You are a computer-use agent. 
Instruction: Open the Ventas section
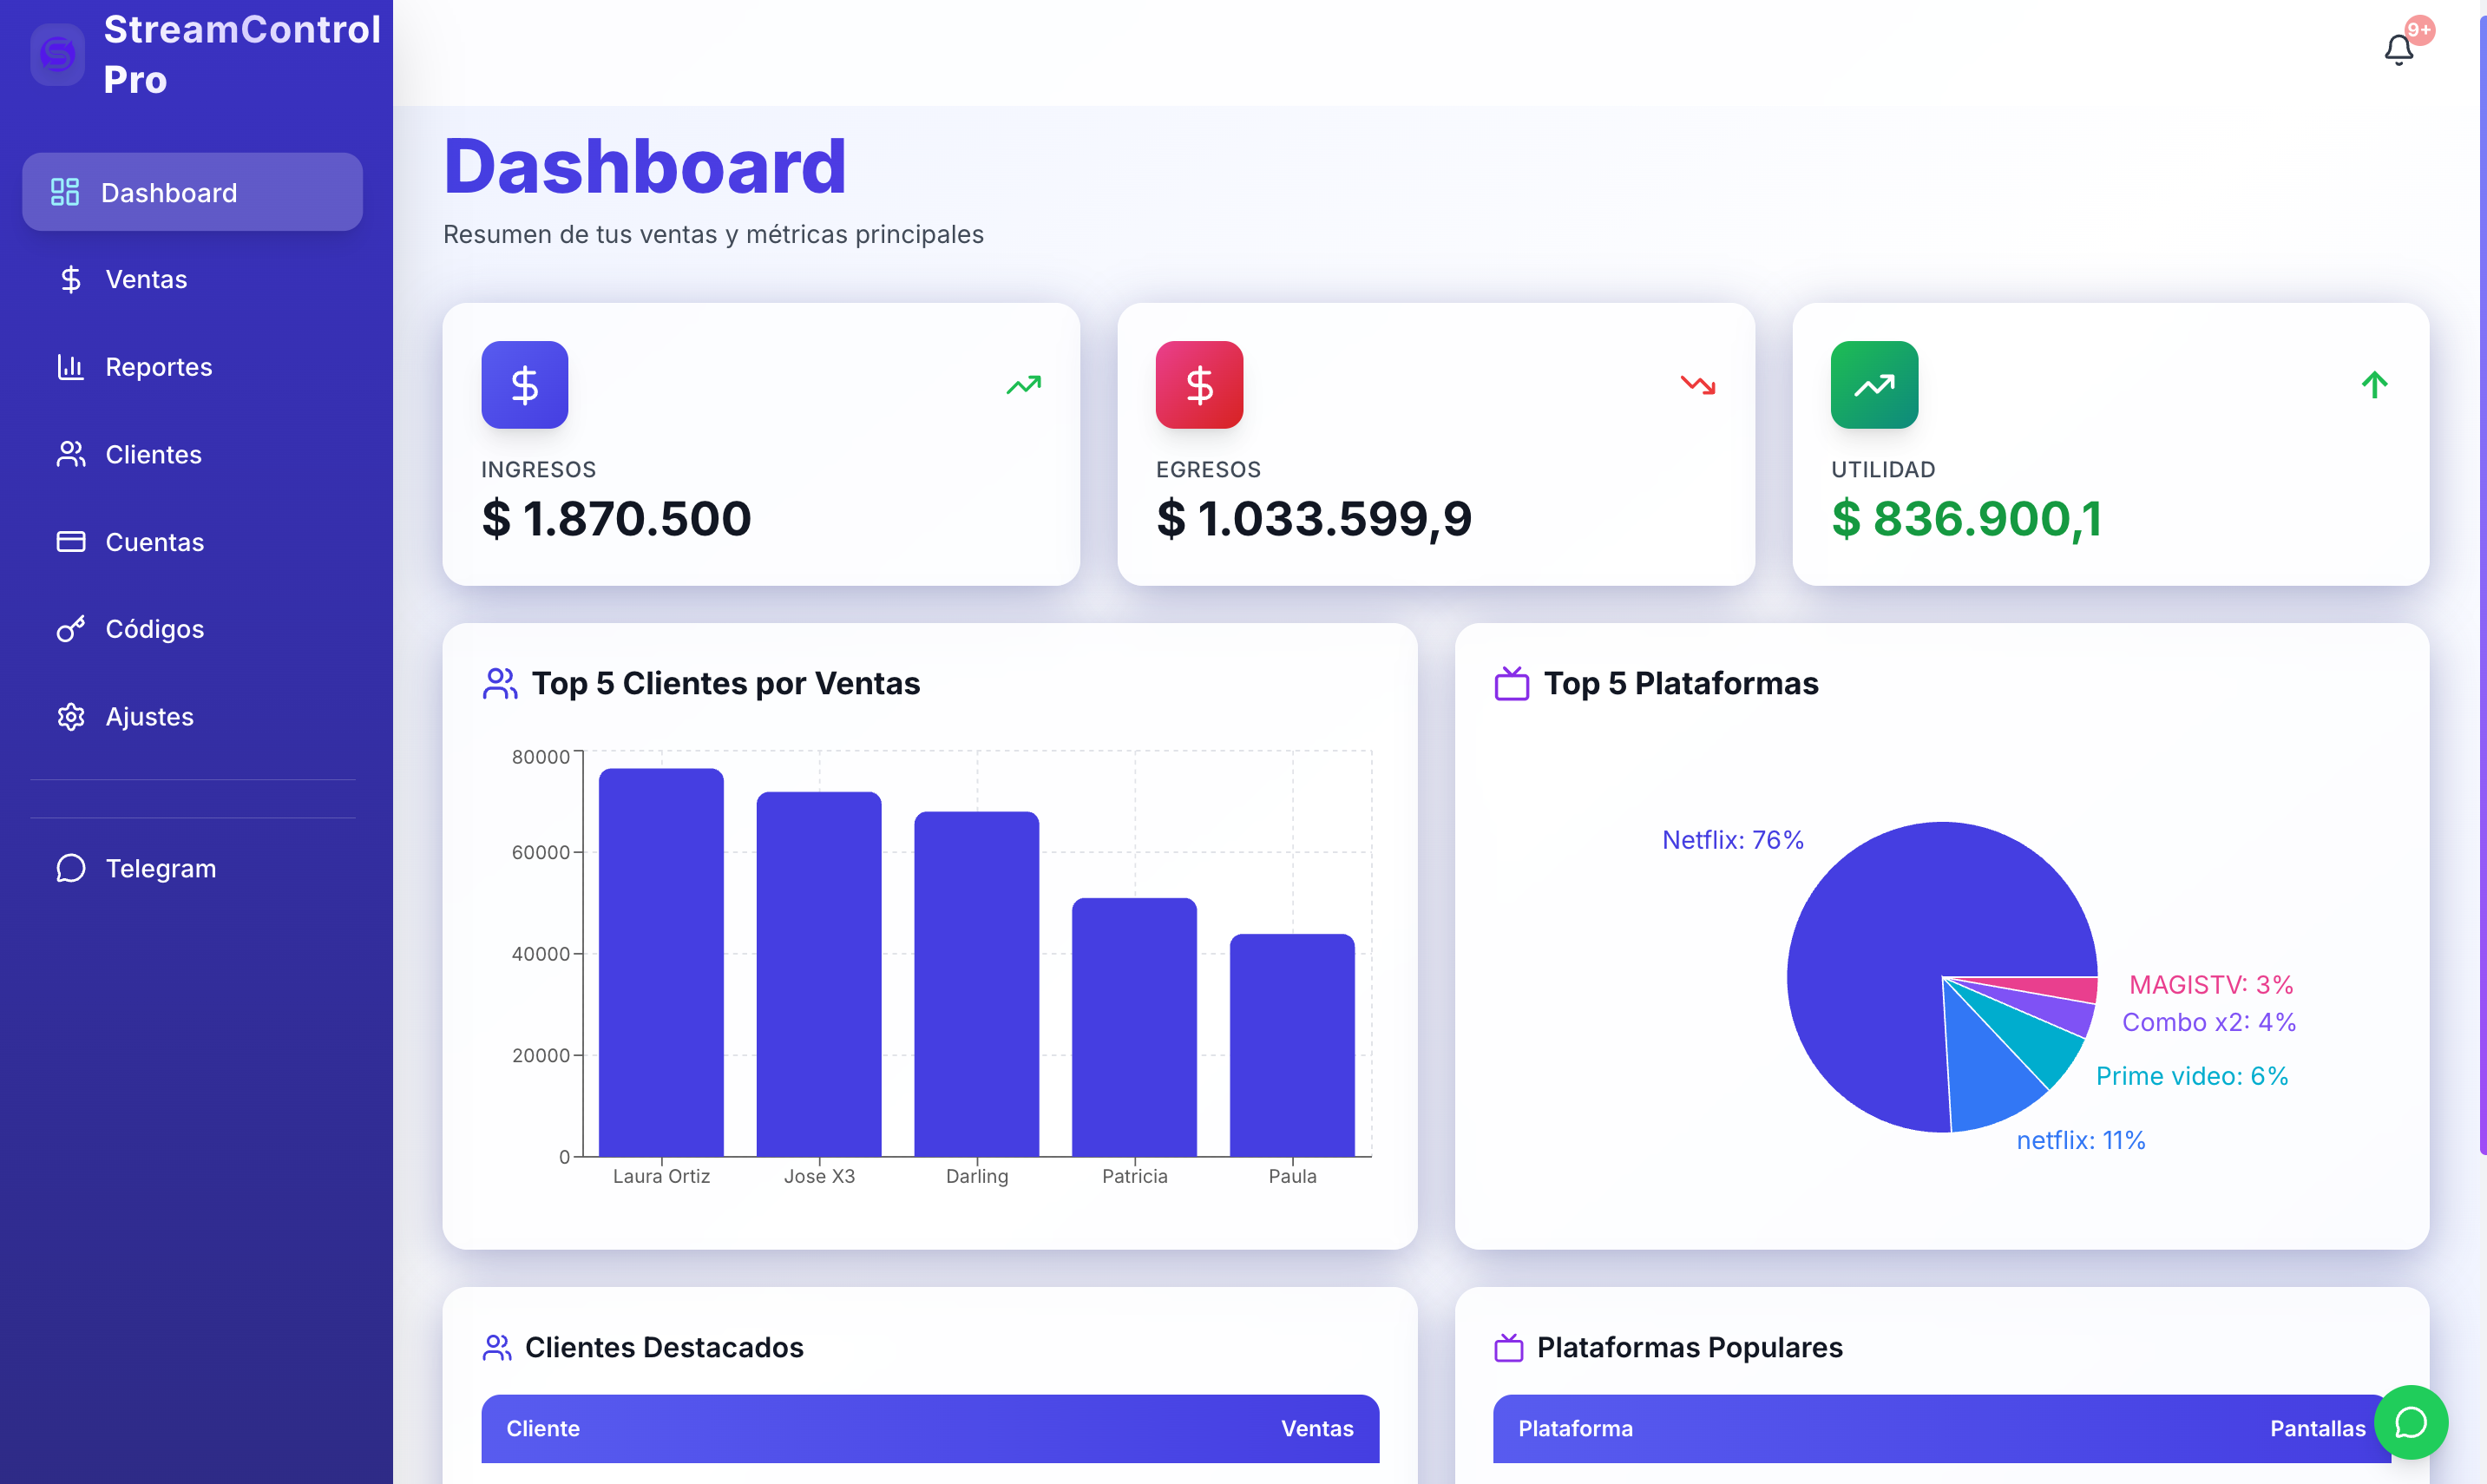pos(192,279)
